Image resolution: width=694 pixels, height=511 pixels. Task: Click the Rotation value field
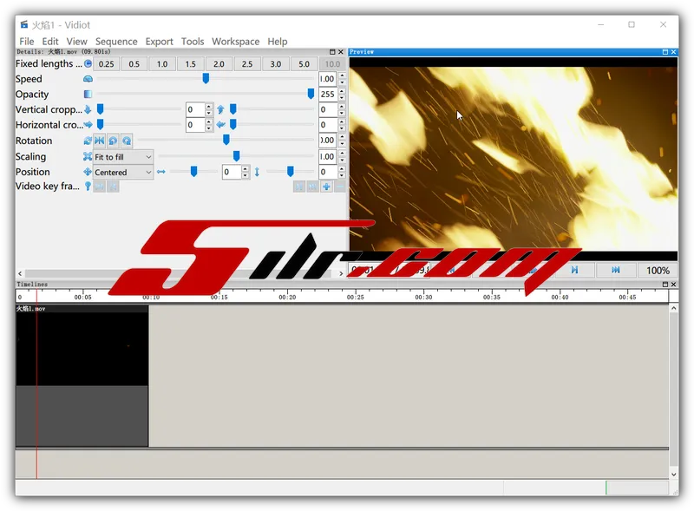(x=328, y=141)
